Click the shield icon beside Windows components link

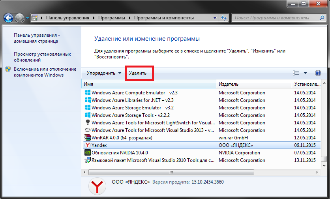click(8, 69)
